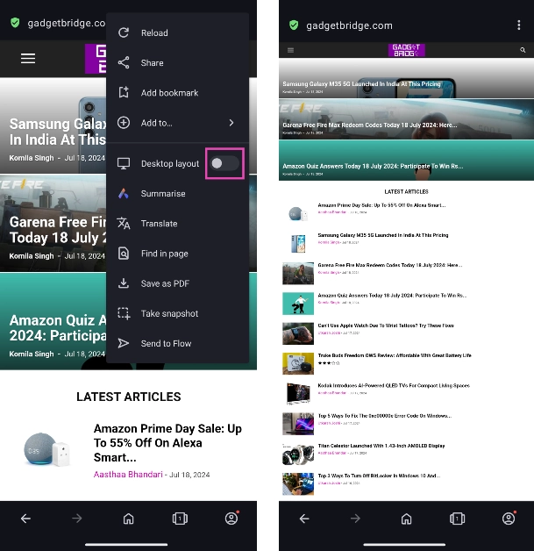Expand the Add to… submenu chevron
Viewport: 534px width, 551px height.
click(x=231, y=123)
